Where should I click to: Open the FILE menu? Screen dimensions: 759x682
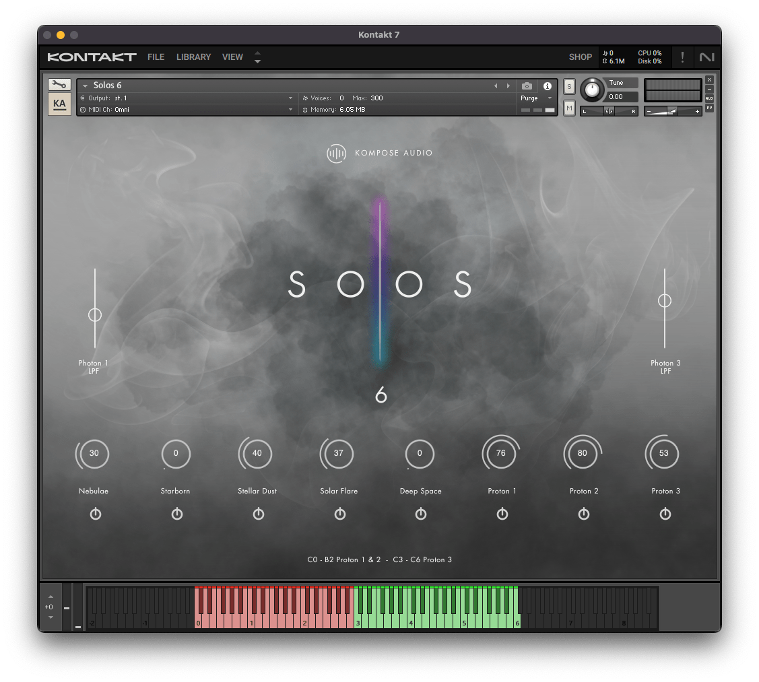156,57
